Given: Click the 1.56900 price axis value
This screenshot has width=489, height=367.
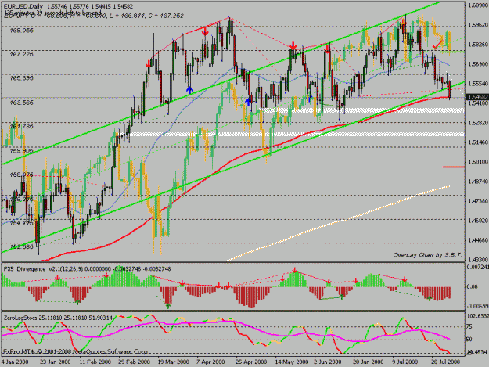Looking at the screenshot, I should (x=477, y=64).
